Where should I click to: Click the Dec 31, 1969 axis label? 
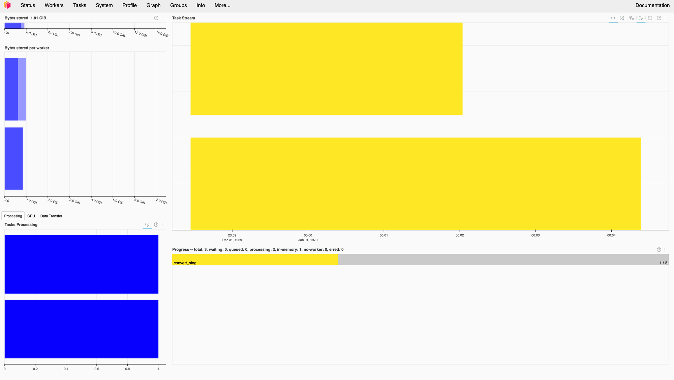pyautogui.click(x=232, y=240)
